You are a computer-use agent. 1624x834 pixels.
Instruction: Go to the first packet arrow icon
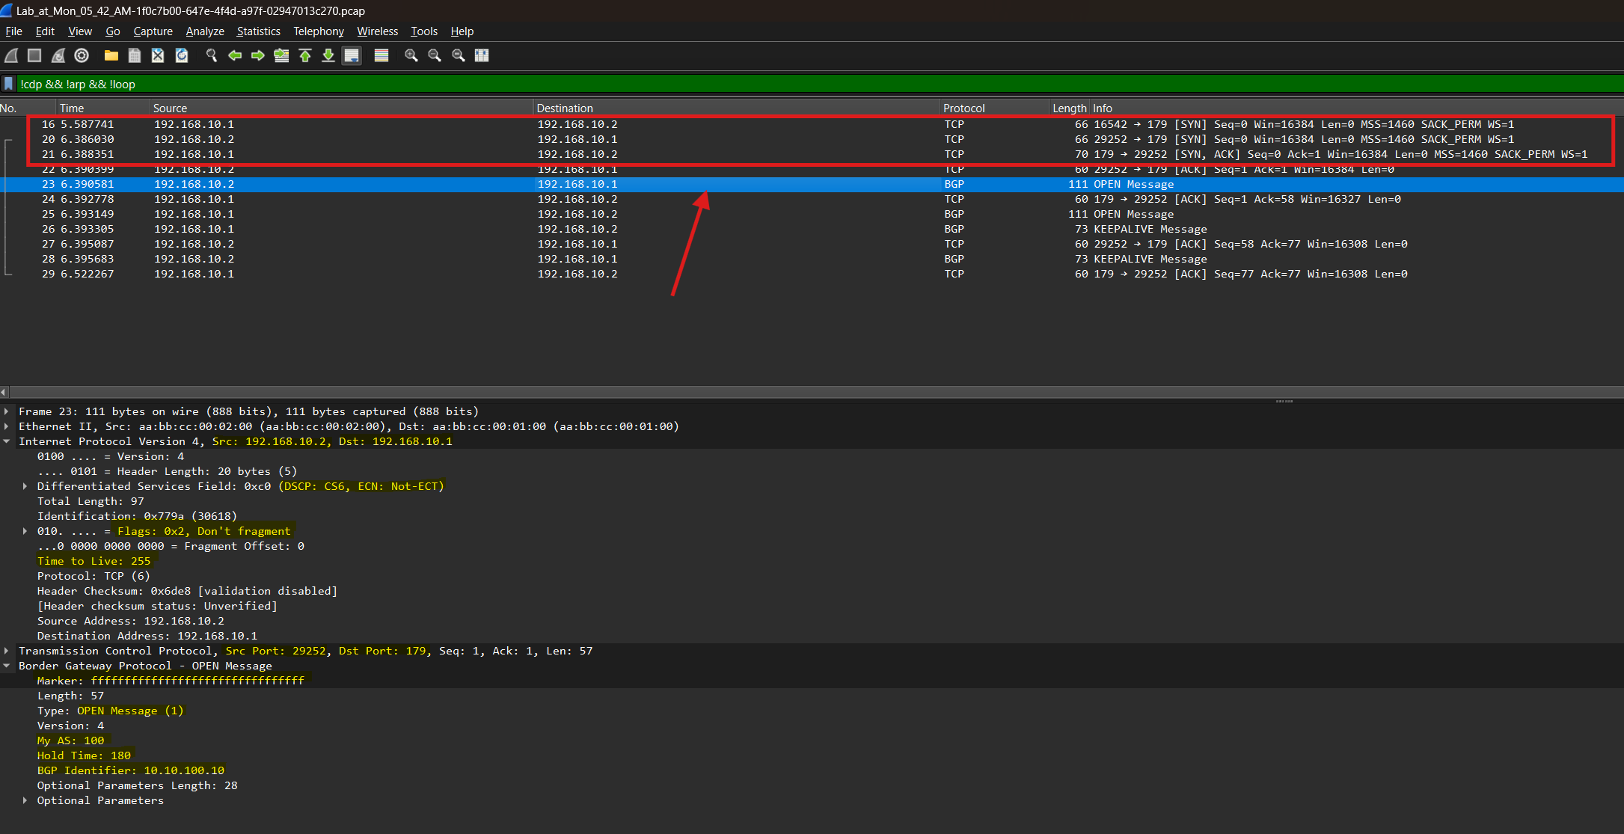305,55
